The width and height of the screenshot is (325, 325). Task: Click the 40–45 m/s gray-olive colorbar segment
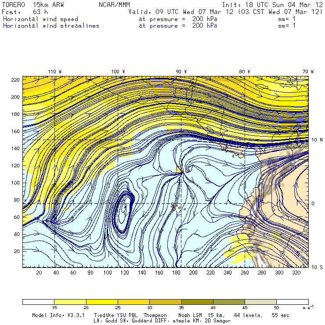tap(229, 302)
